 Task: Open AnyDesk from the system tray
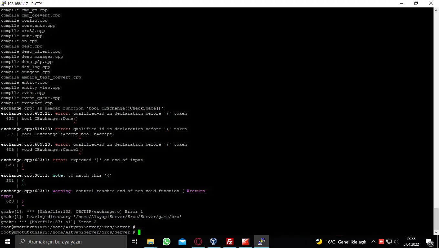[x=382, y=241]
